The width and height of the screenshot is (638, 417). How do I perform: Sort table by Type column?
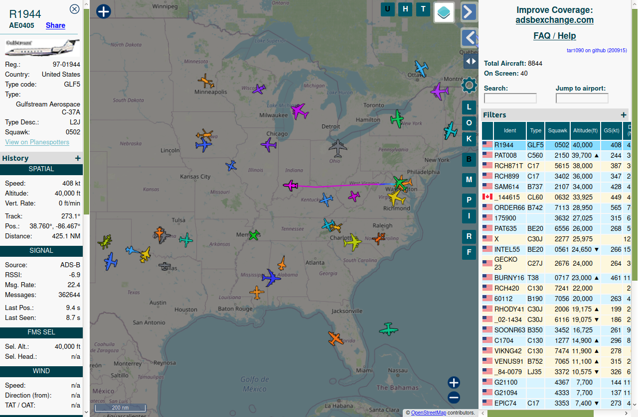535,131
